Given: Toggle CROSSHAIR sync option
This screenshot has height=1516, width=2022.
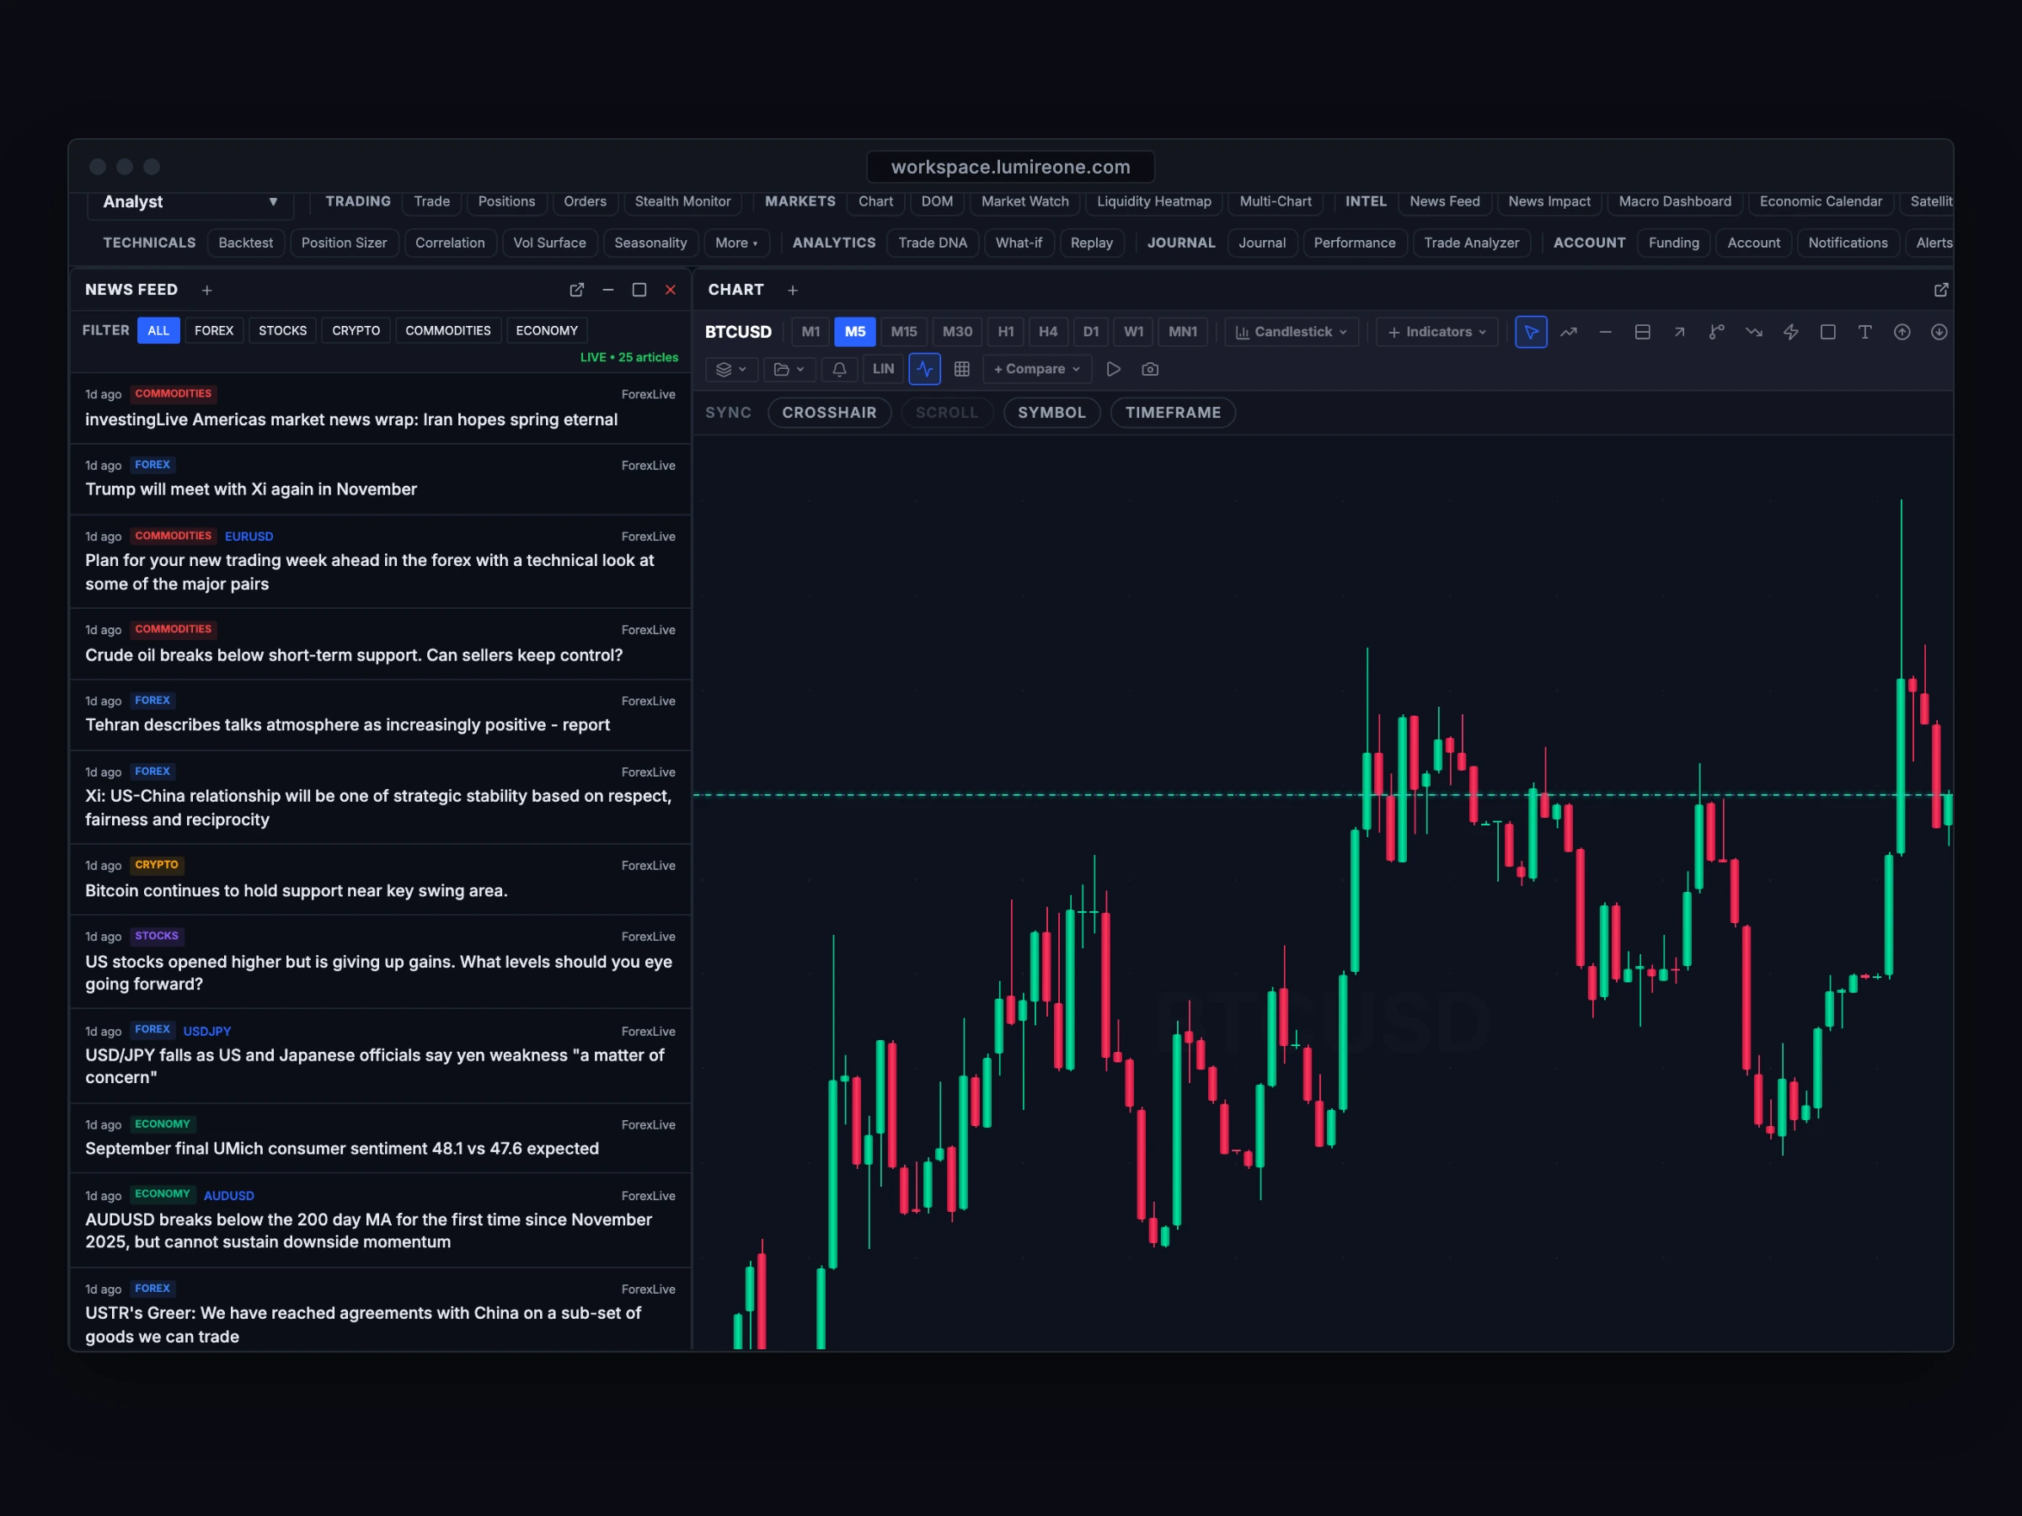Looking at the screenshot, I should pos(829,412).
